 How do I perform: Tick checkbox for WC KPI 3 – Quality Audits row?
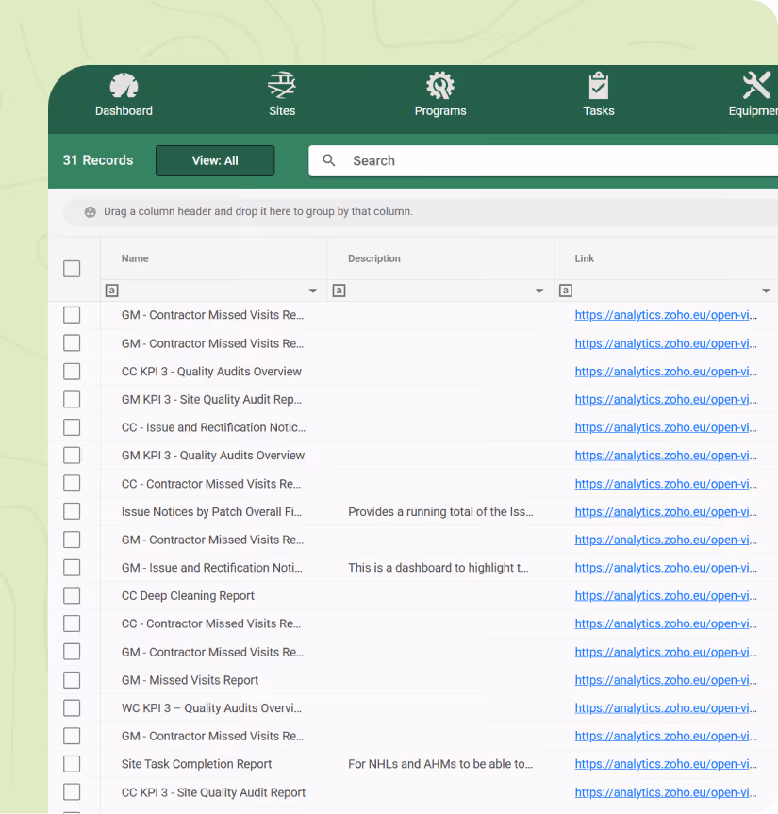[72, 708]
